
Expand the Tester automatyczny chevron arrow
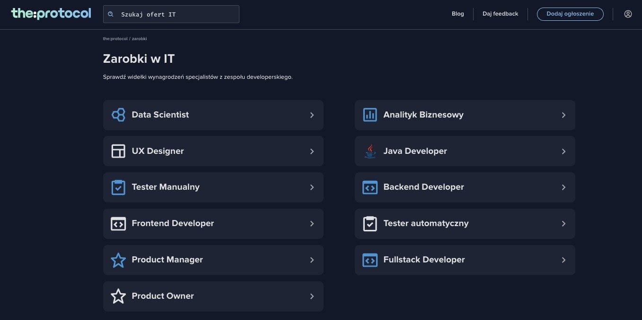click(563, 224)
